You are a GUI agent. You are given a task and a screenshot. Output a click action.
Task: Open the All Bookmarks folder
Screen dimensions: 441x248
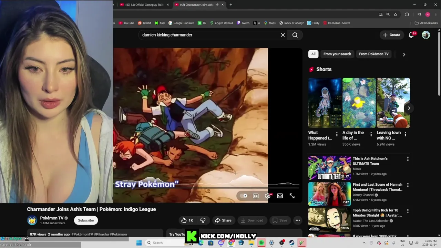tap(426, 23)
